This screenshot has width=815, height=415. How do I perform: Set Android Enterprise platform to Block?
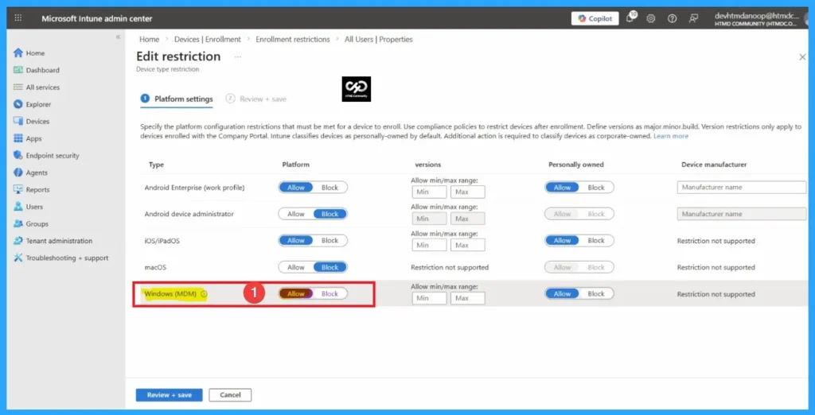330,188
